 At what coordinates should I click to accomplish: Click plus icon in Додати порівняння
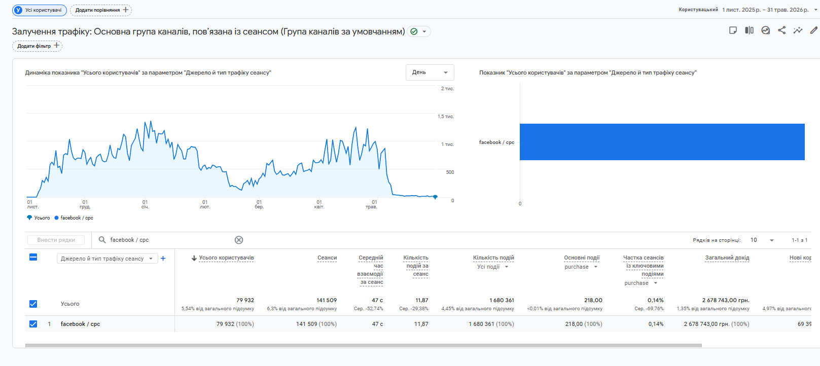coord(126,10)
